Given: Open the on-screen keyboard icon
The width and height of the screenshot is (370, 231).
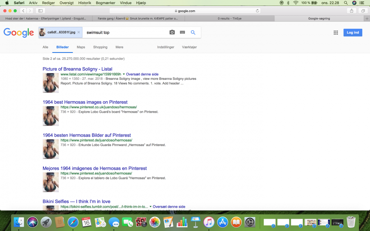Looking at the screenshot, I should tap(182, 32).
